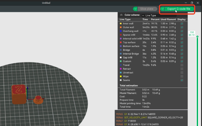Toggle display of Overhang wall
The image size is (202, 126).
click(182, 31)
